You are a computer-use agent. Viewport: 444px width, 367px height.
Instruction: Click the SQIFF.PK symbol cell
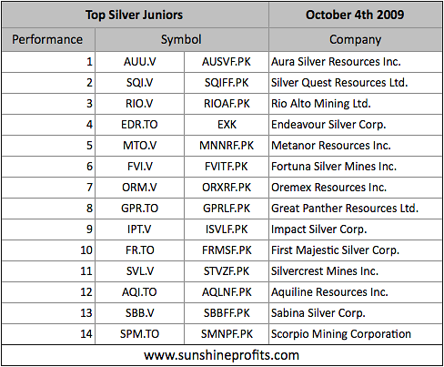click(x=227, y=83)
